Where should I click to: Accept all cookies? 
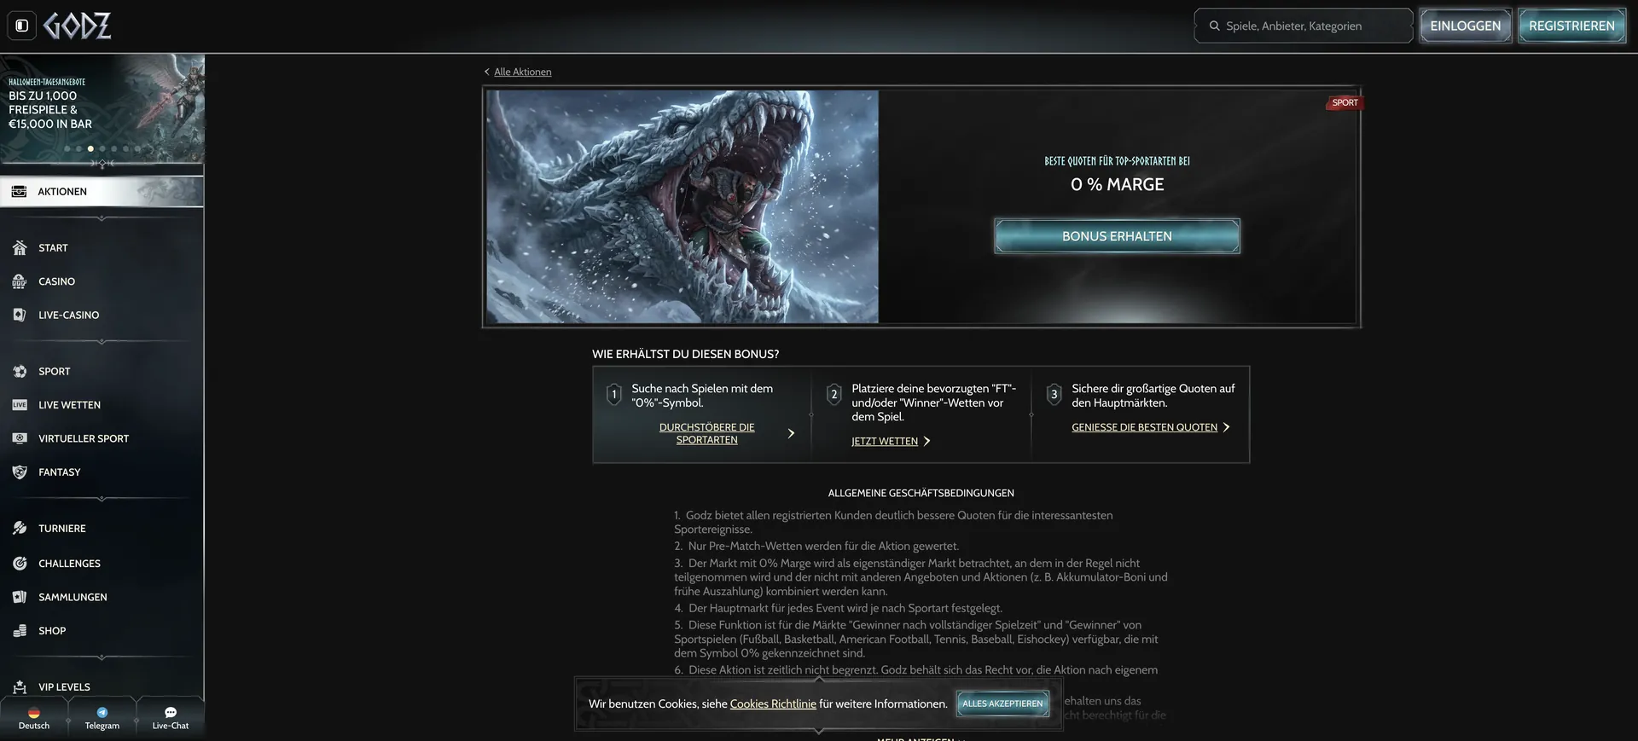(x=1002, y=703)
